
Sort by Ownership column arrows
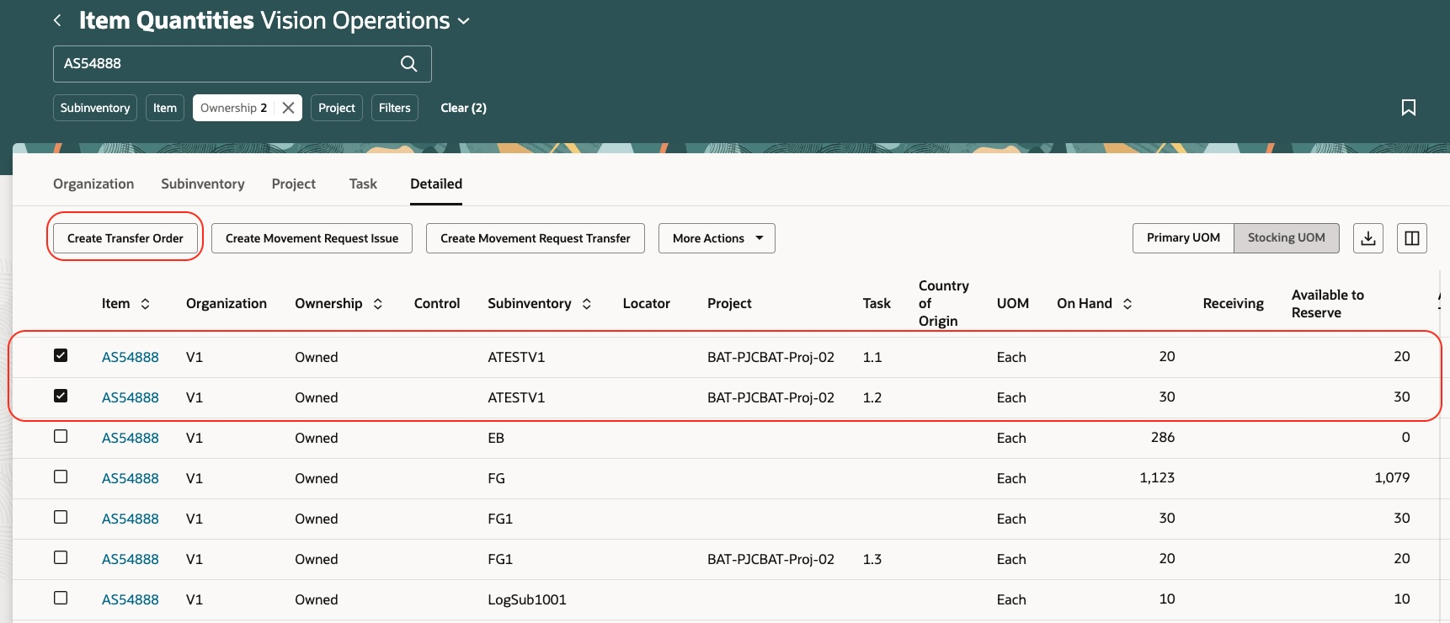click(378, 304)
